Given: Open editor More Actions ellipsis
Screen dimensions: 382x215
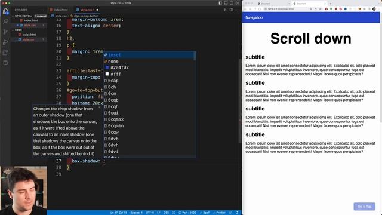Looking at the screenshot, I should click(x=237, y=10).
